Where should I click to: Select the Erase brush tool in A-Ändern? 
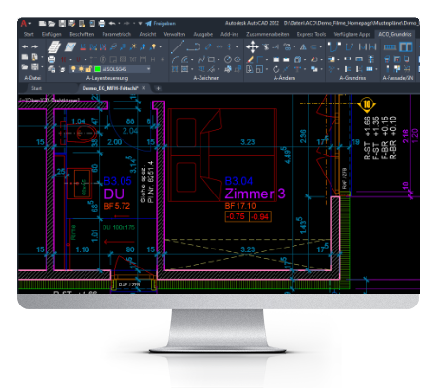click(x=250, y=59)
